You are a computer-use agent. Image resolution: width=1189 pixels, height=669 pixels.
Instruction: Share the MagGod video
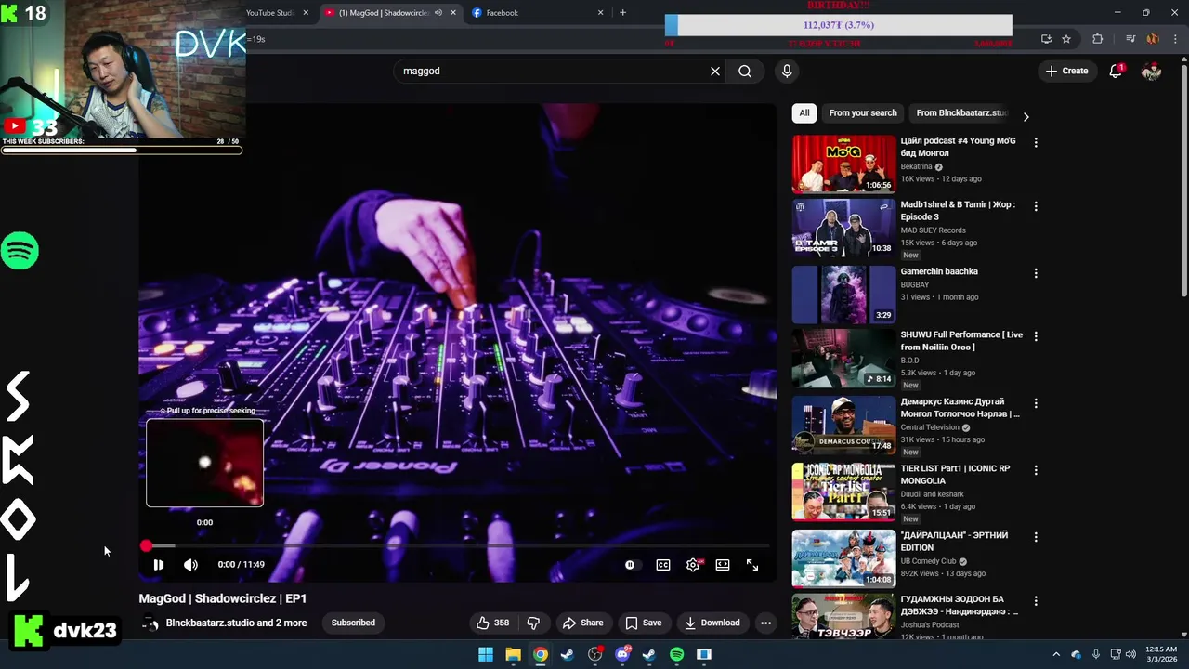coord(582,623)
